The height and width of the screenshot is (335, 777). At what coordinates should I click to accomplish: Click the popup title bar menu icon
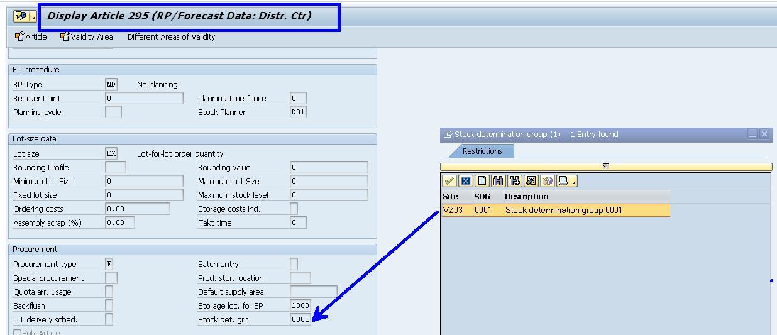(448, 134)
